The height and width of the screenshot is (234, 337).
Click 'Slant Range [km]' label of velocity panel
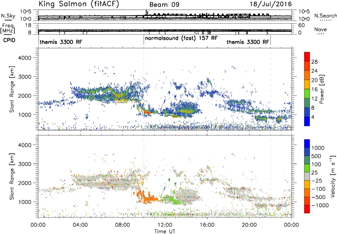(x=12, y=177)
